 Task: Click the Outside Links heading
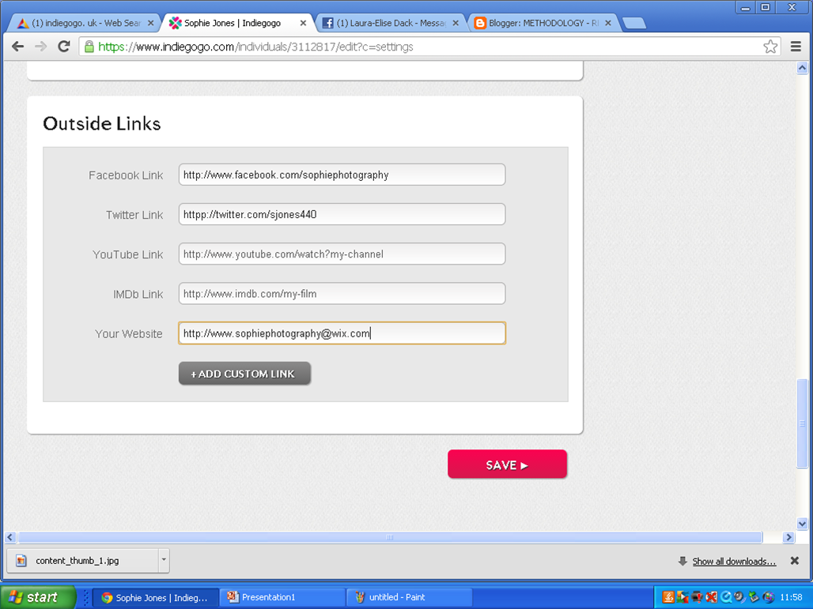click(x=101, y=124)
